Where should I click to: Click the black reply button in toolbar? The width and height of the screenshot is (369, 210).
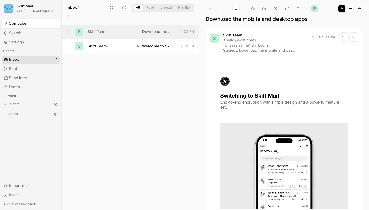(x=342, y=9)
